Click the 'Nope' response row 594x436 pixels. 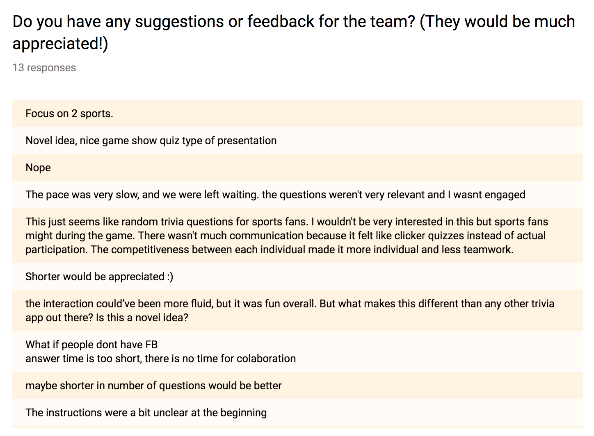298,168
